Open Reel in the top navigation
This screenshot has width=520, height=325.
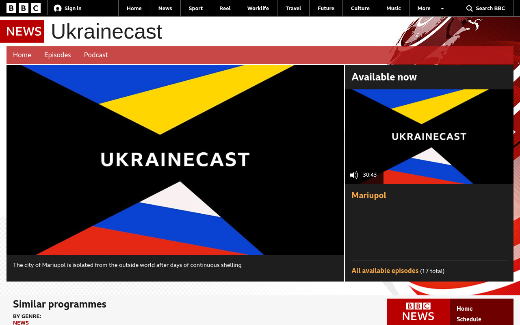click(x=225, y=9)
